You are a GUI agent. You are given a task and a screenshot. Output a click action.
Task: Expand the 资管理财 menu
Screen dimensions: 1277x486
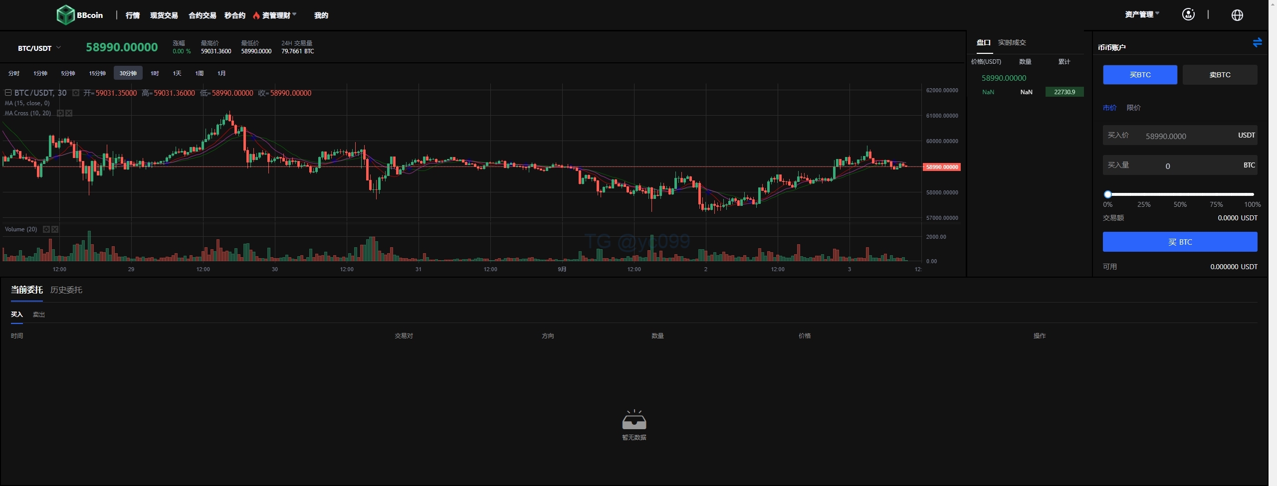pyautogui.click(x=276, y=15)
